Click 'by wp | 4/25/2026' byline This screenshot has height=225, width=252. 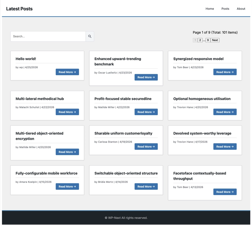[x=27, y=67]
